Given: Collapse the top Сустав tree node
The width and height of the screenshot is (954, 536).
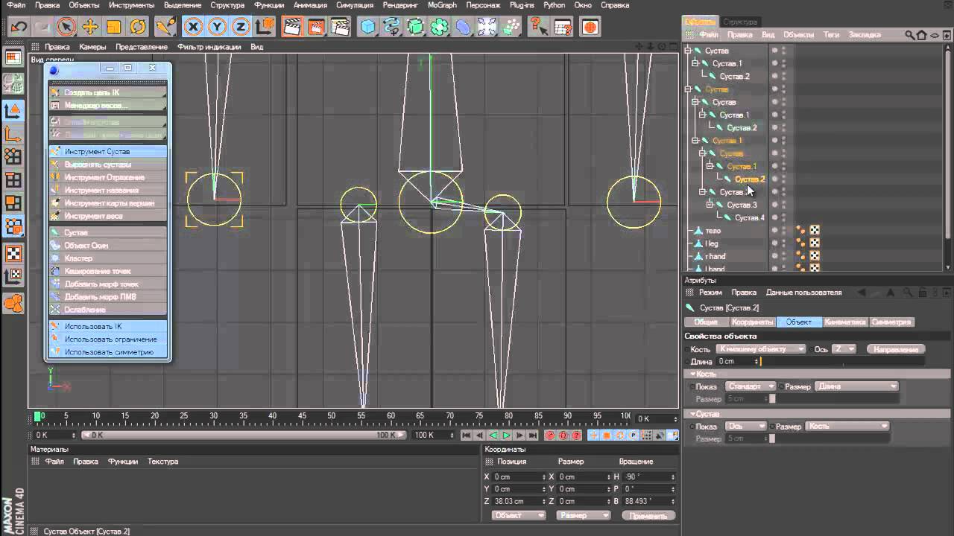Looking at the screenshot, I should tap(689, 51).
